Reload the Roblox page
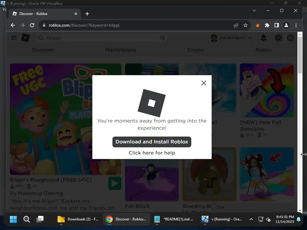The image size is (307, 230). coord(32,25)
